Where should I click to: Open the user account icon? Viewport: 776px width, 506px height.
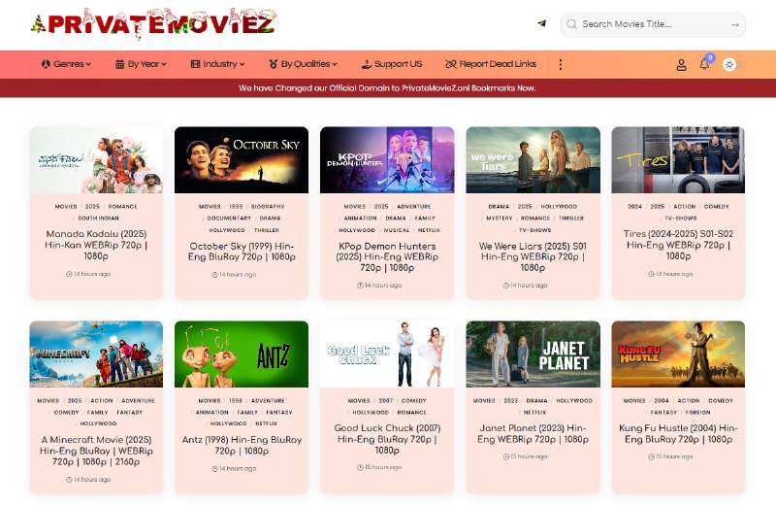(682, 64)
